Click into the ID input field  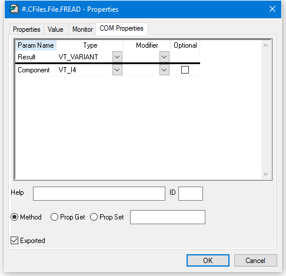pyautogui.click(x=191, y=194)
